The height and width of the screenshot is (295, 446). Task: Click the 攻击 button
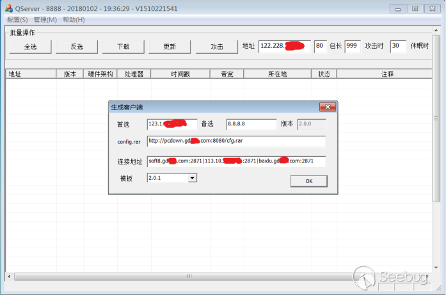[x=217, y=47]
